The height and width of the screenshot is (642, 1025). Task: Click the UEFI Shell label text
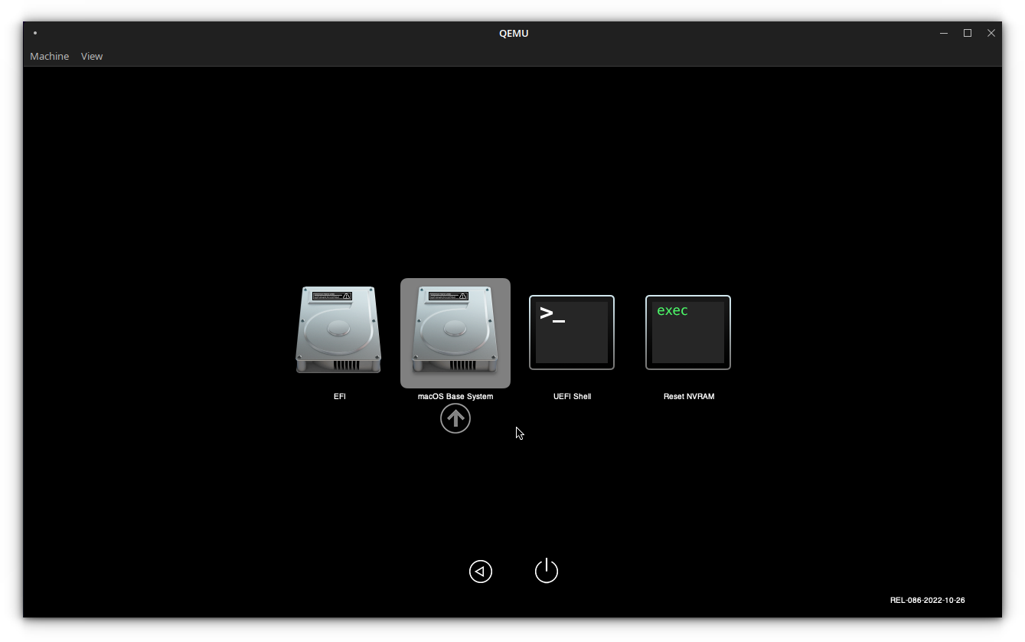(x=572, y=396)
